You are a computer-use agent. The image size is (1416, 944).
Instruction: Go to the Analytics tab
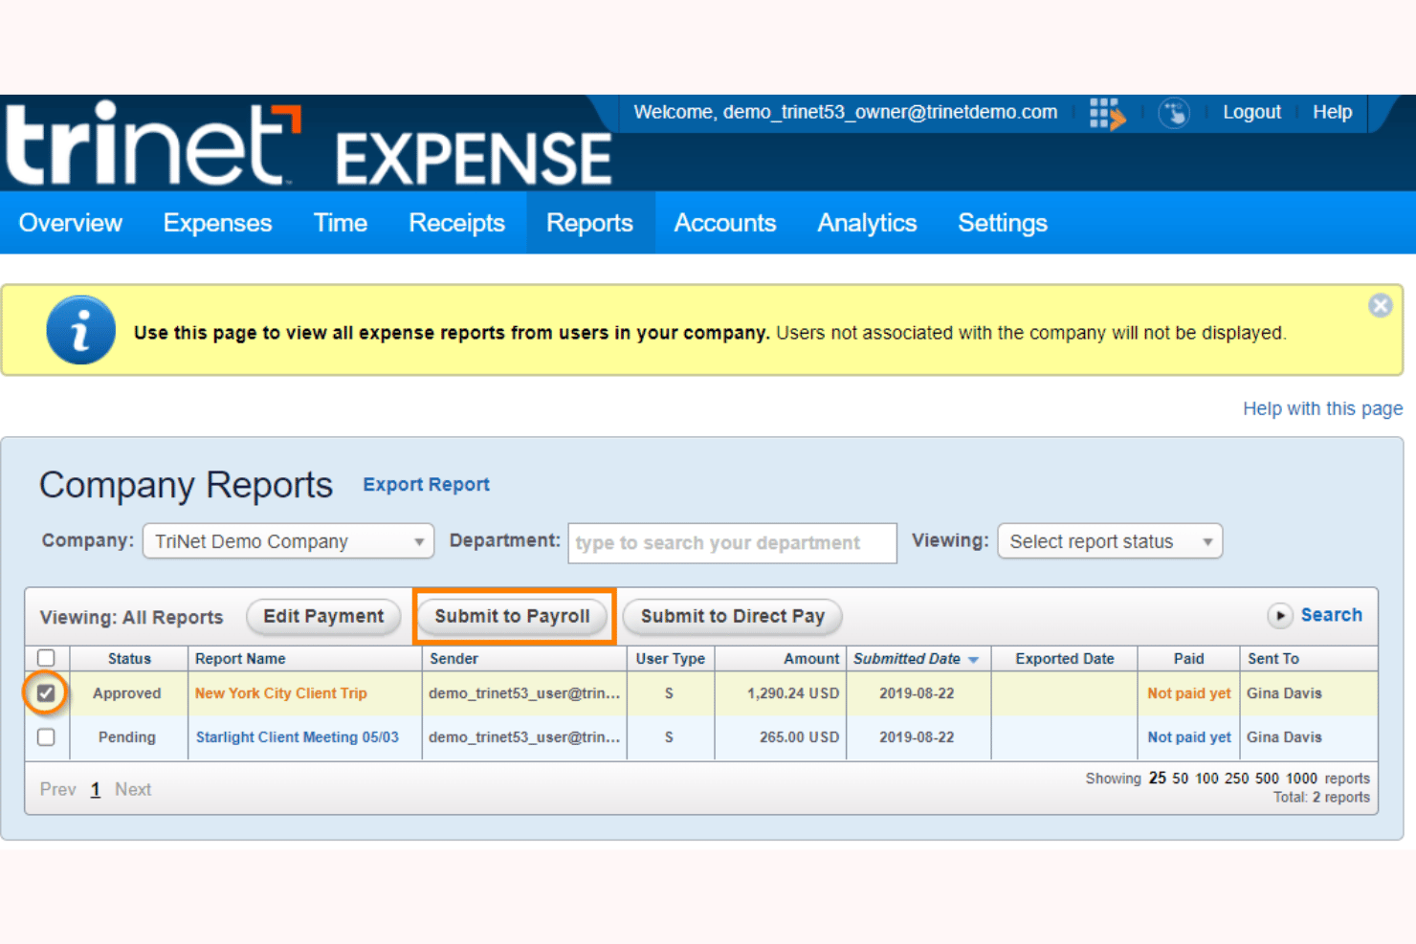867,223
